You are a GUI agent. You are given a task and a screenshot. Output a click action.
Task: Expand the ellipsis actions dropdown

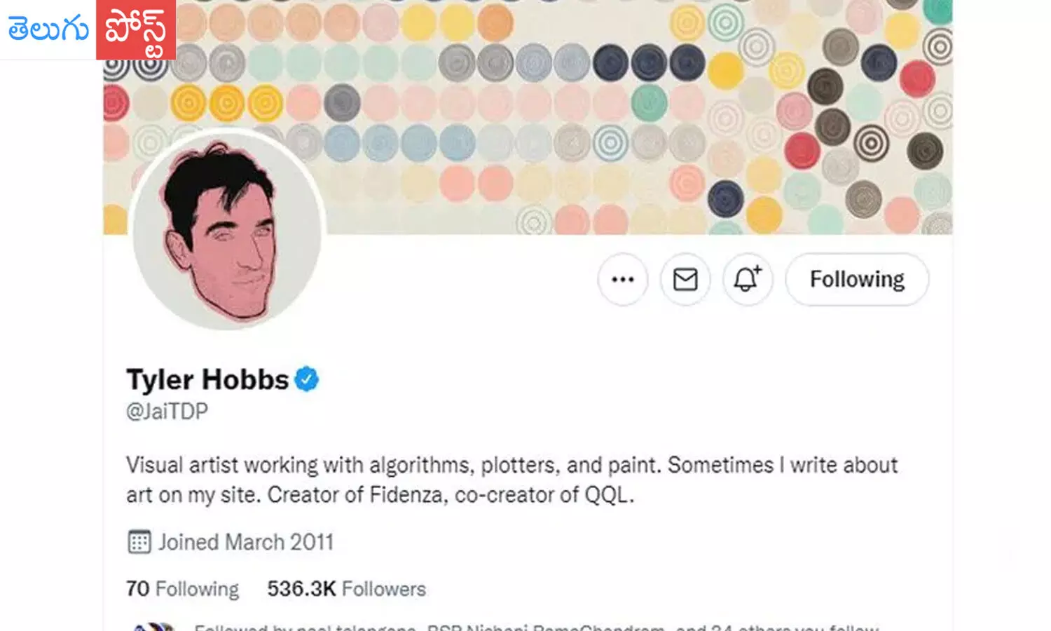click(x=623, y=279)
